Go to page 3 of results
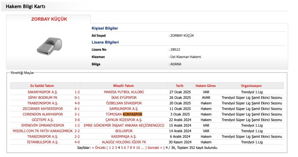This screenshot has height=157, width=298. coord(116,148)
